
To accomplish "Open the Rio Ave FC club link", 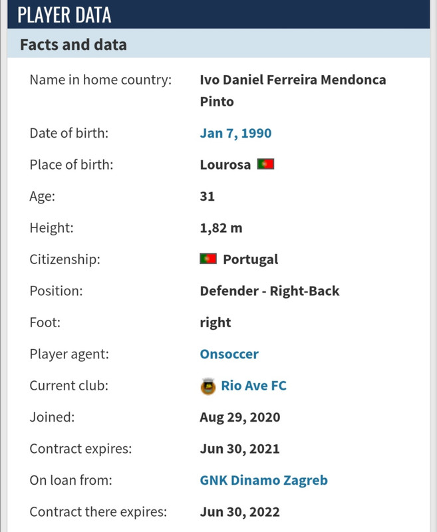I will click(x=253, y=386).
